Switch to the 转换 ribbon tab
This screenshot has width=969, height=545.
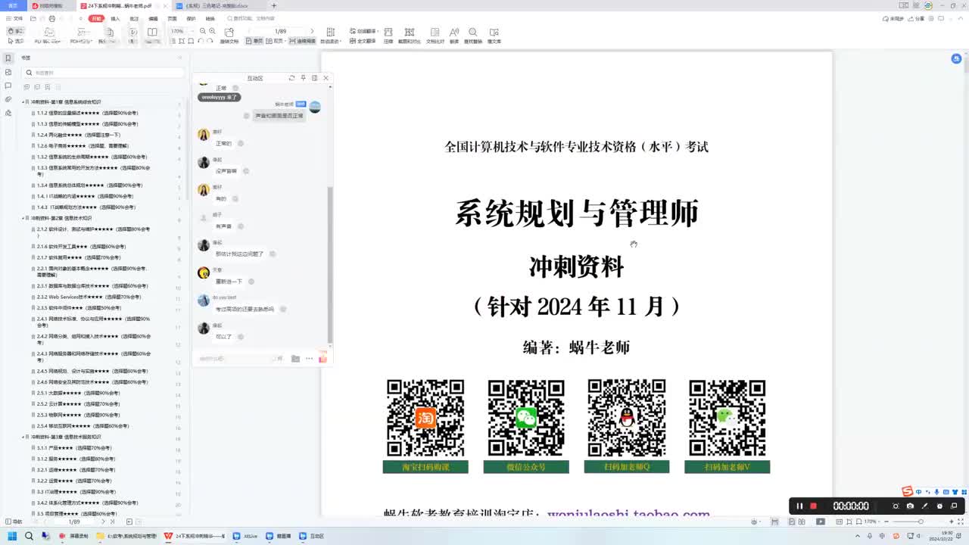(209, 18)
